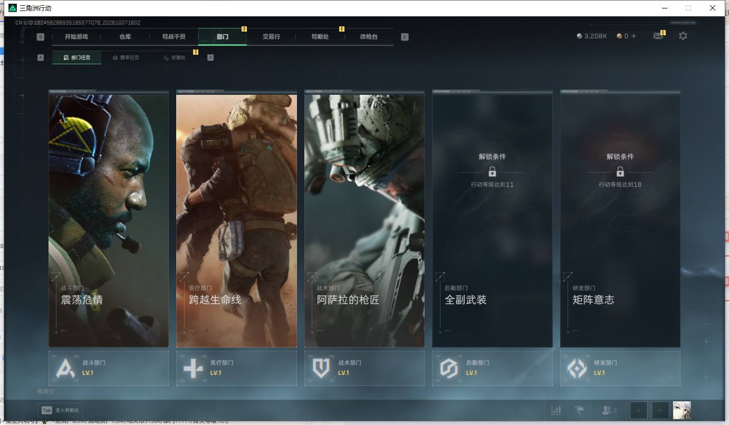
Task: Click the second empty teammate plus slot
Action: pyautogui.click(x=660, y=410)
